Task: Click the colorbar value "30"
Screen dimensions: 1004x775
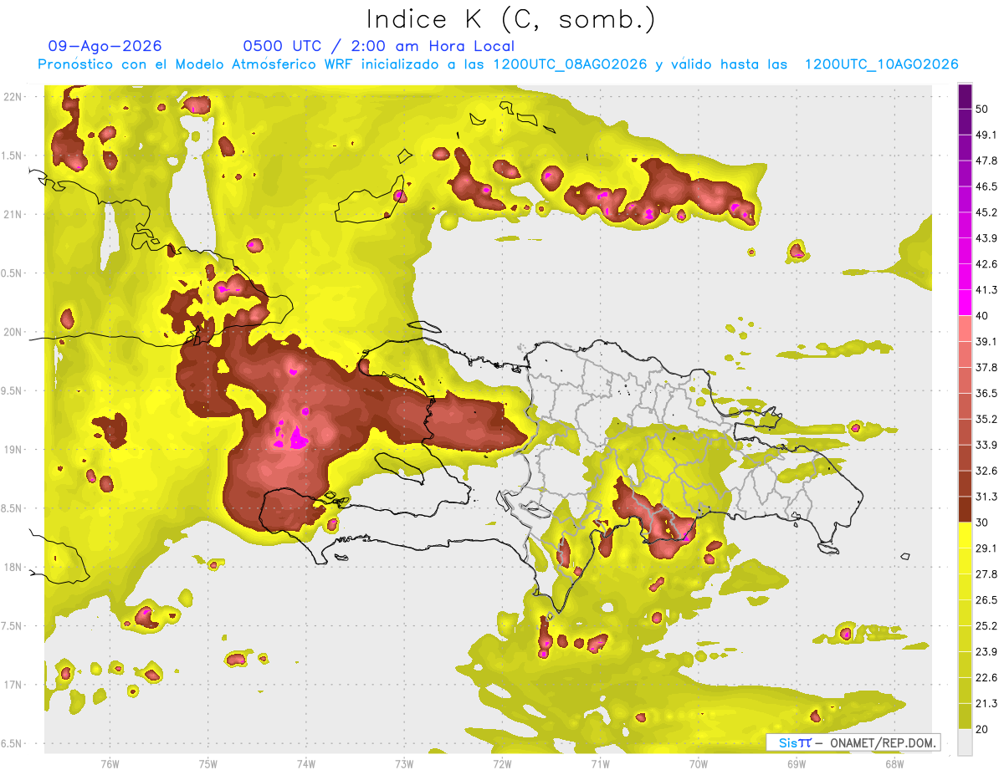Action: point(982,522)
